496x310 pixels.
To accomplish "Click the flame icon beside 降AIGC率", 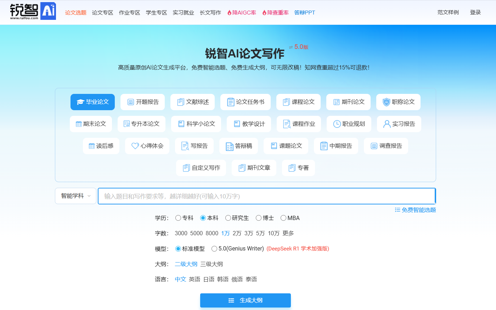I will coord(229,13).
